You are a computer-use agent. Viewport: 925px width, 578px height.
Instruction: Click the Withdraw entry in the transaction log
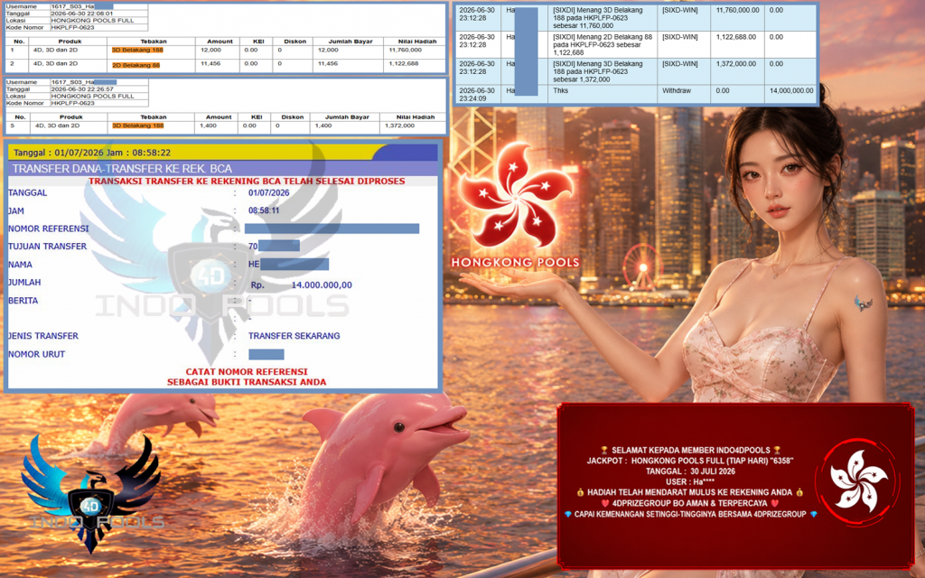click(676, 91)
